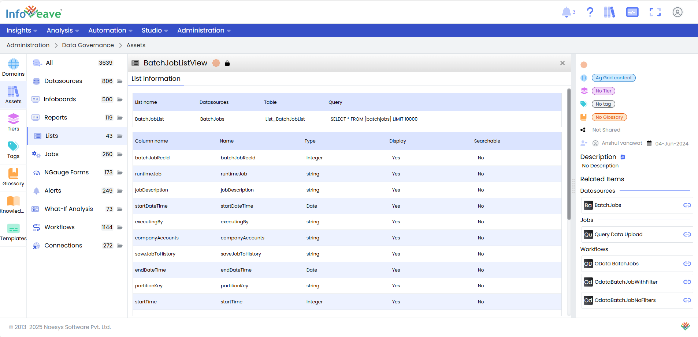Open folder icon for Jobs category
Screen dimensions: 698x337
click(x=120, y=154)
